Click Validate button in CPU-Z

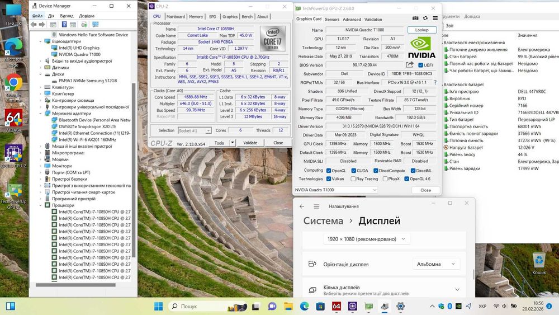click(250, 143)
